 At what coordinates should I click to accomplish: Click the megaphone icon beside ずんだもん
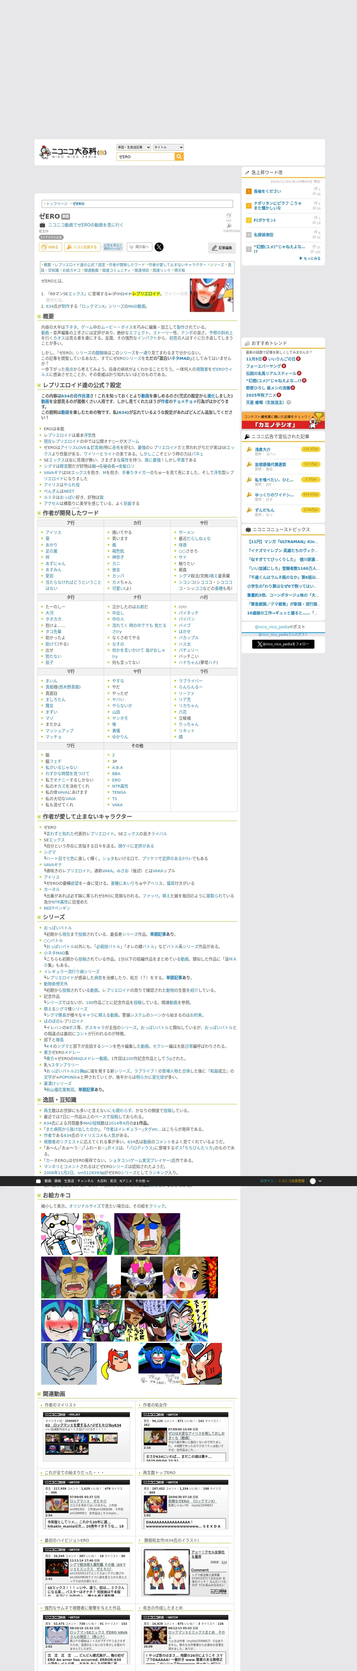(x=249, y=510)
